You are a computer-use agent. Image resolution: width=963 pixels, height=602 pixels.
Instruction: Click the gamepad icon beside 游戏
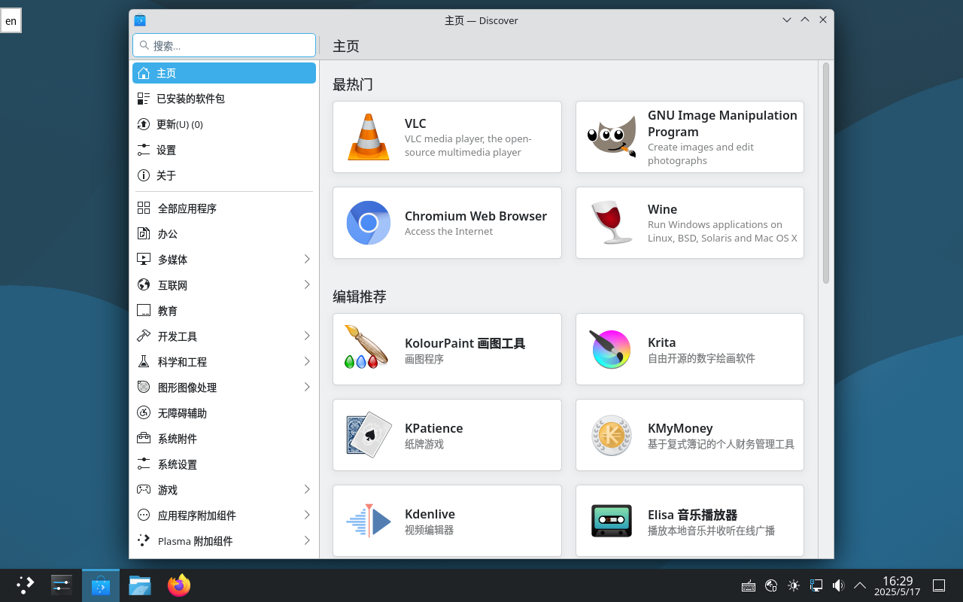tap(144, 490)
